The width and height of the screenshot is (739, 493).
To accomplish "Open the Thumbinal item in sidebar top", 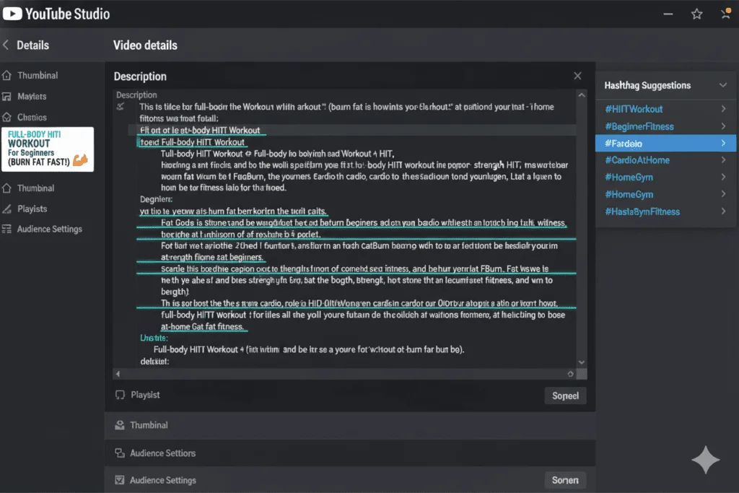I will [38, 75].
